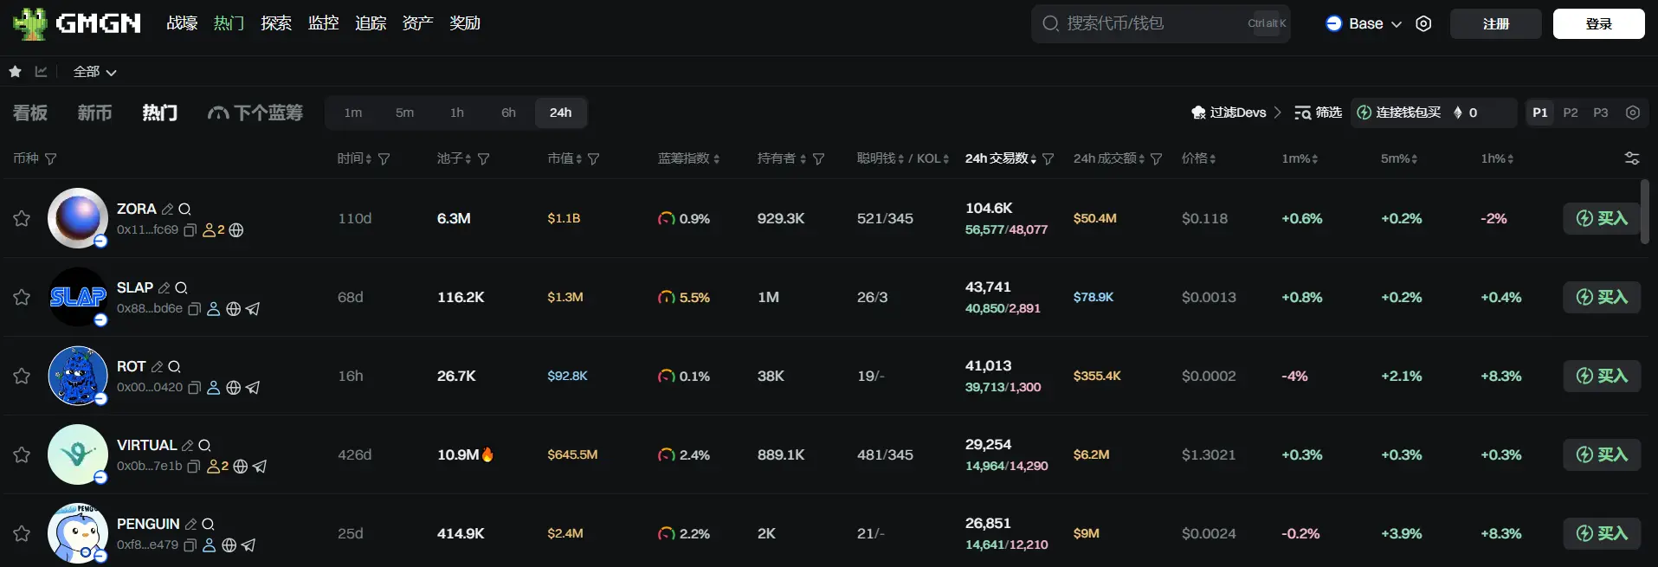Open the PENGUIN Telegram link icon
The height and width of the screenshot is (567, 1658).
pos(248,545)
